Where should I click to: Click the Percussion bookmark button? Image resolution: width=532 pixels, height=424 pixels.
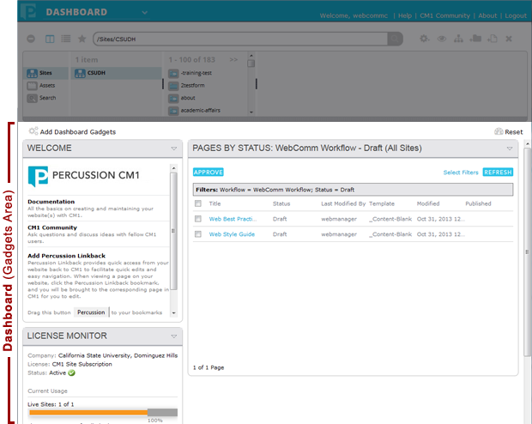click(91, 312)
